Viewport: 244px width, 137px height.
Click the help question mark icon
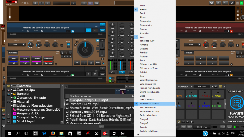tap(205, 133)
